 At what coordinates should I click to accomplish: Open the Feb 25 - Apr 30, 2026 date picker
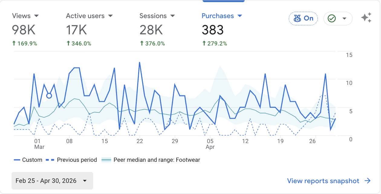coord(52,181)
